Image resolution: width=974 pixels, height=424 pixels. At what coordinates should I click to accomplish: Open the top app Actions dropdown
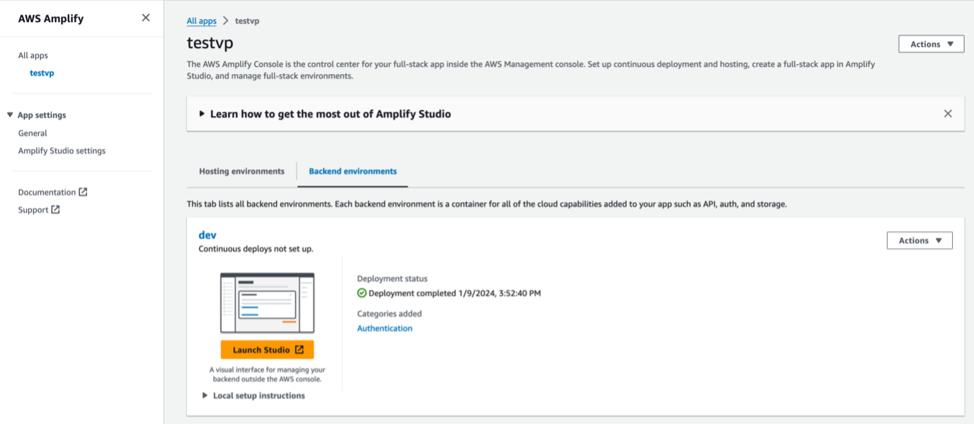tap(931, 44)
